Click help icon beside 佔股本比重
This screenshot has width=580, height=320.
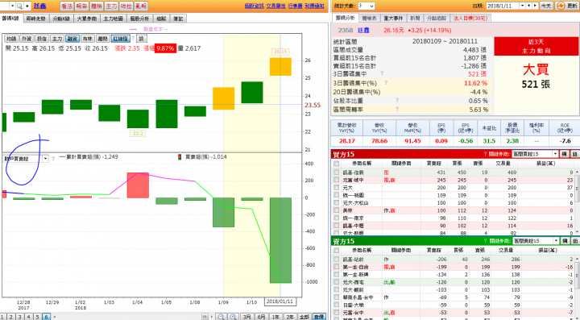(397, 100)
